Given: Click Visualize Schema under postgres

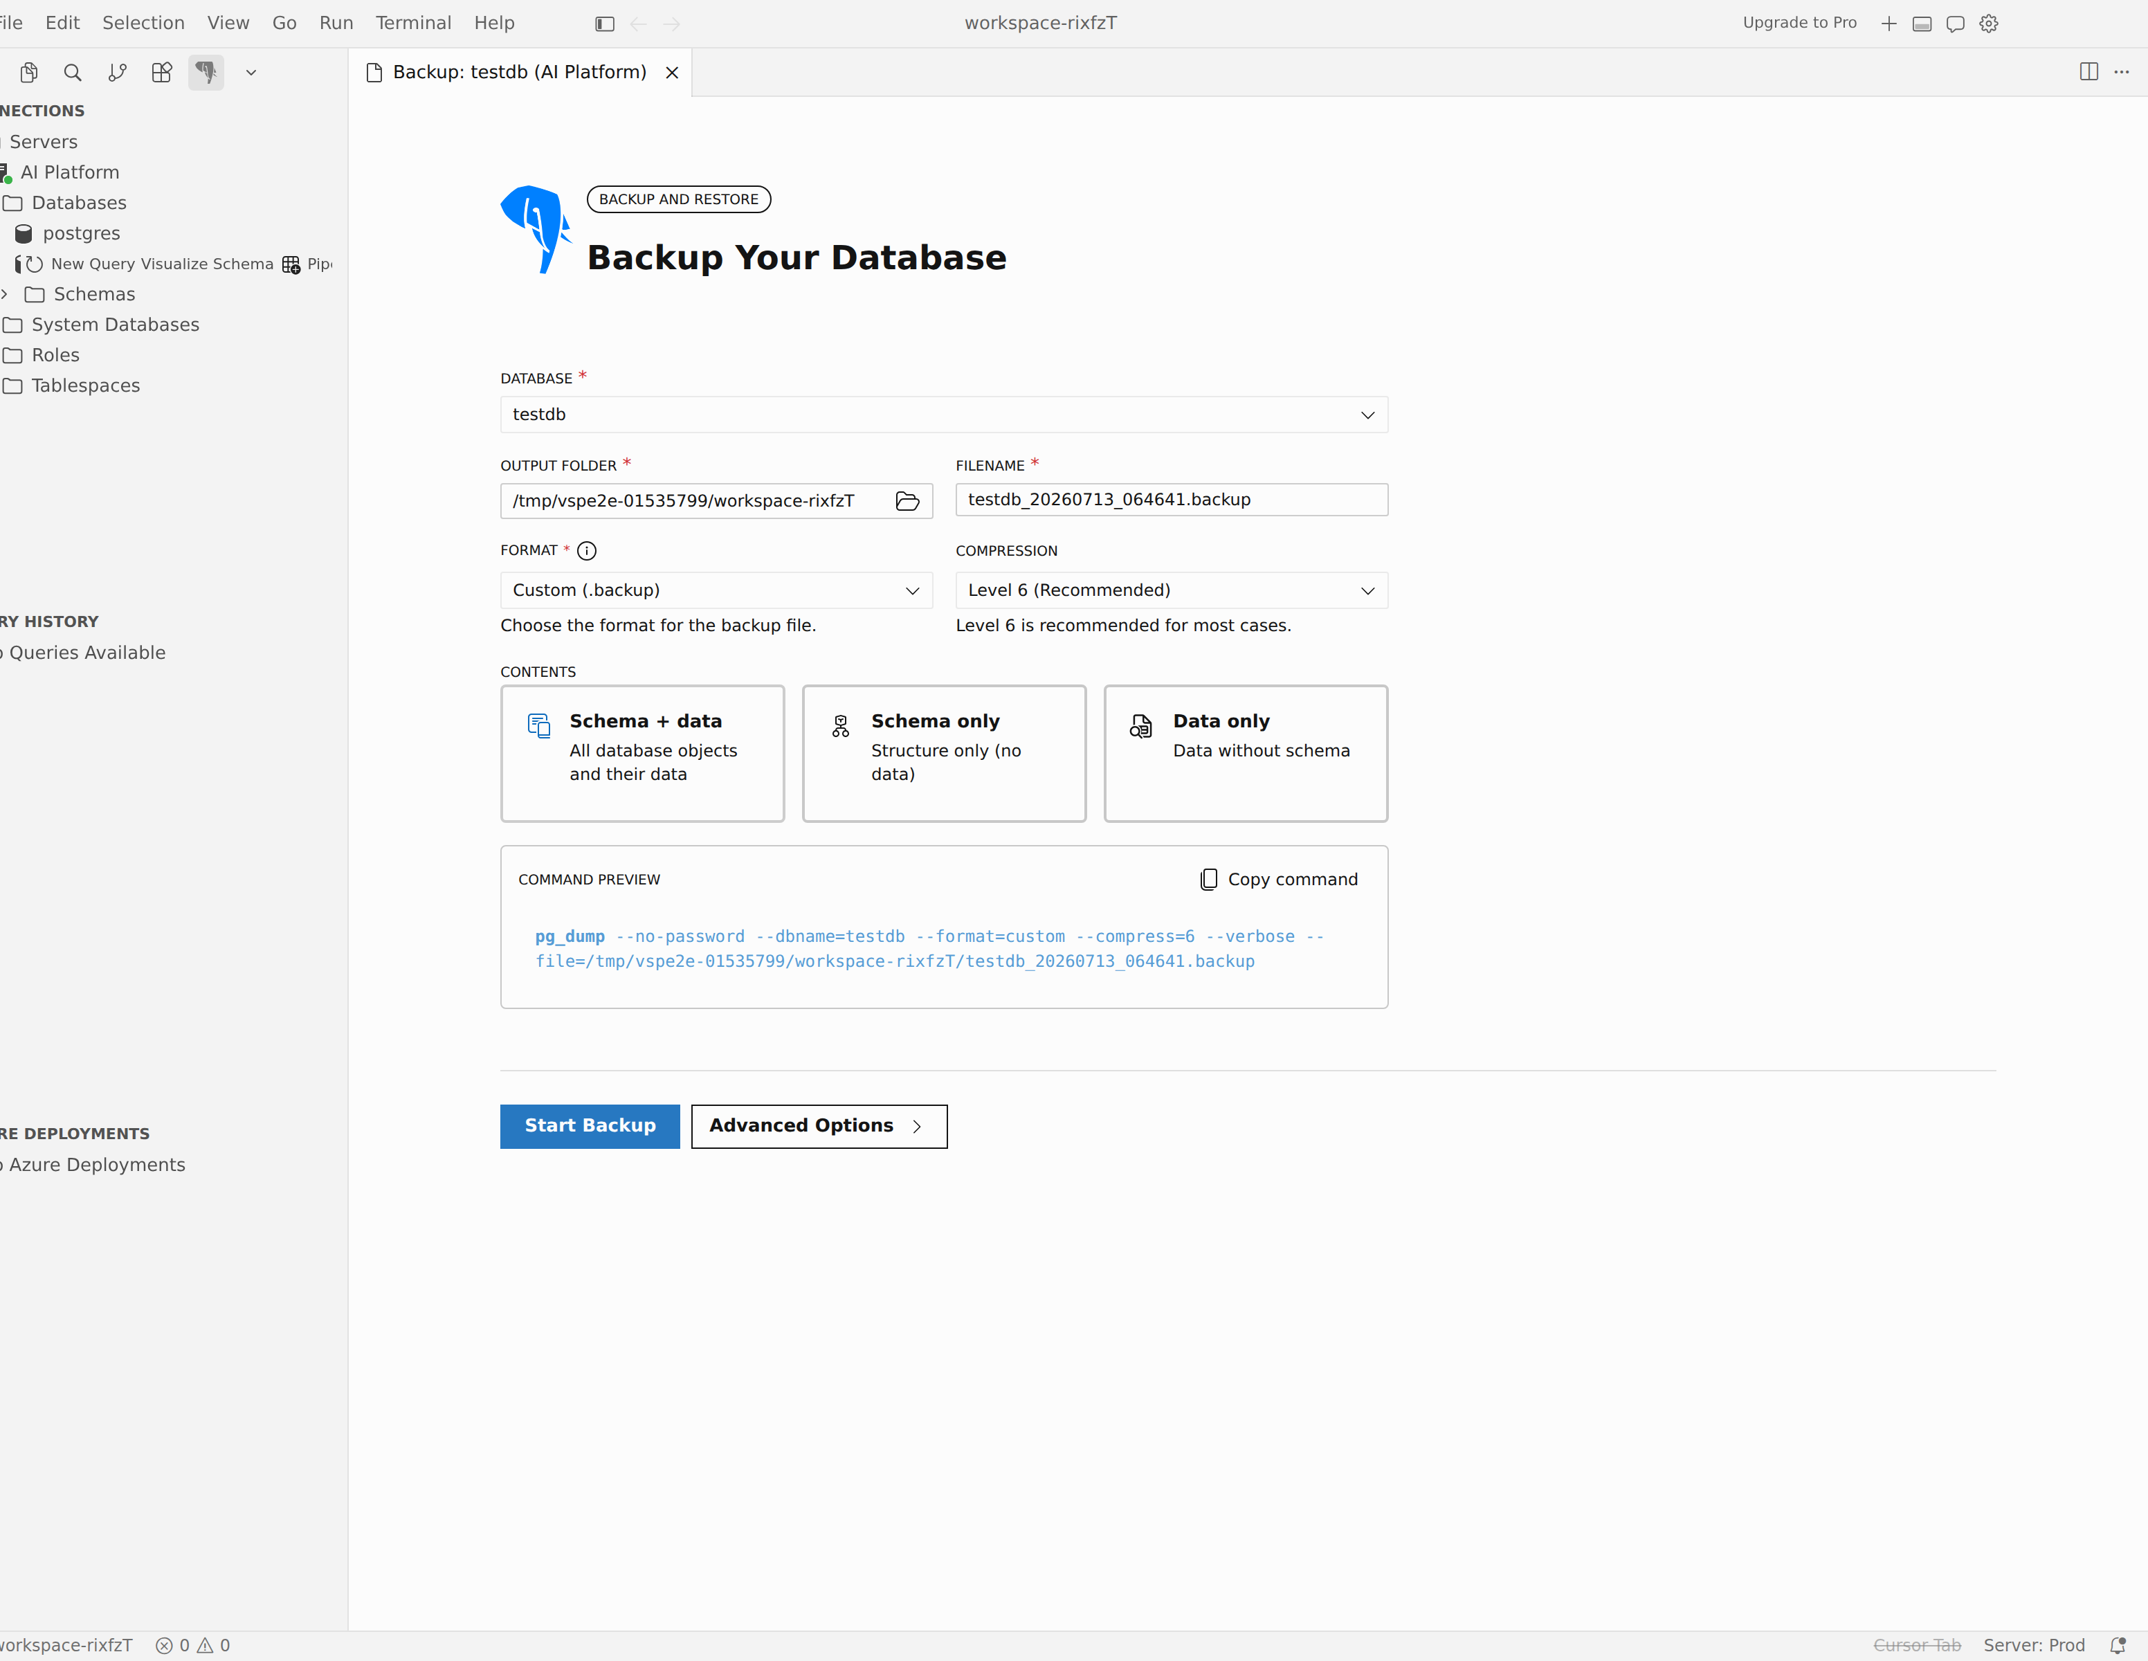Looking at the screenshot, I should pyautogui.click(x=208, y=264).
